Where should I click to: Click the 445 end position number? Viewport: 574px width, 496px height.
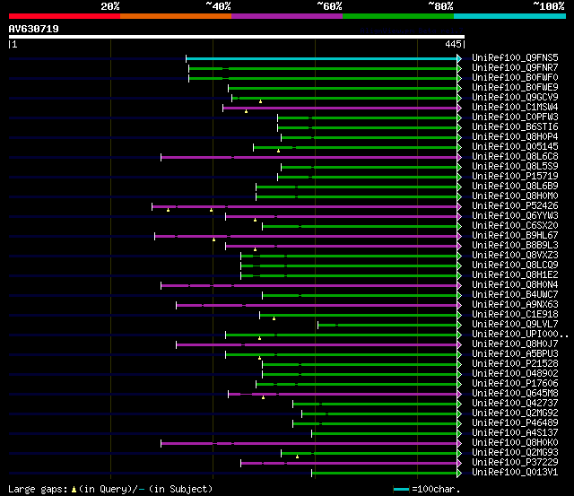point(453,44)
